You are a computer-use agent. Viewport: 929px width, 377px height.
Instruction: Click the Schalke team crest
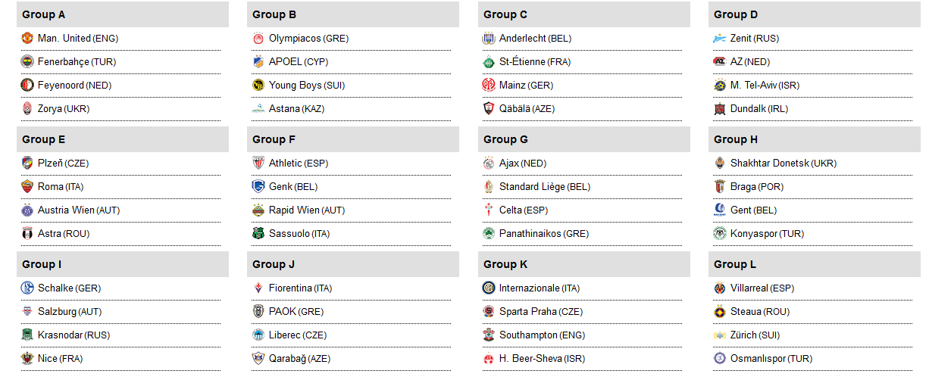pyautogui.click(x=27, y=288)
